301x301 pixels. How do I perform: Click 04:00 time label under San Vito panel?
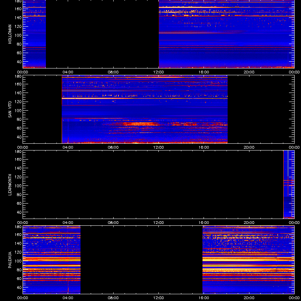68,147
